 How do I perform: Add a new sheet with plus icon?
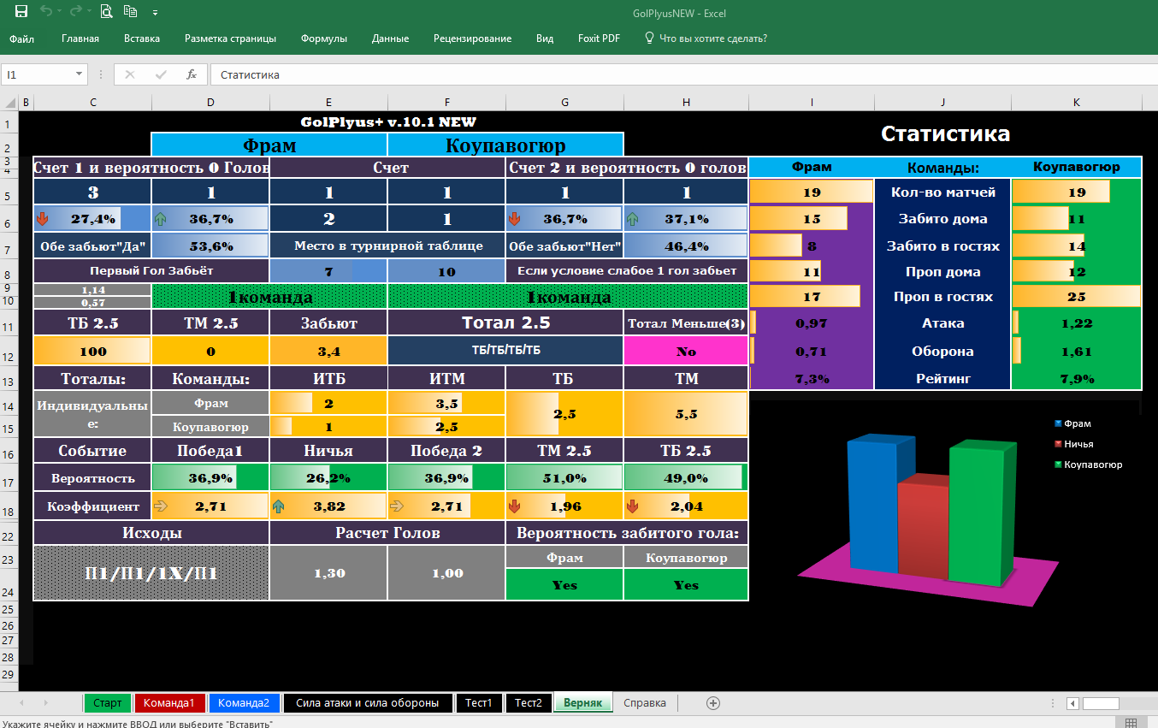point(713,702)
